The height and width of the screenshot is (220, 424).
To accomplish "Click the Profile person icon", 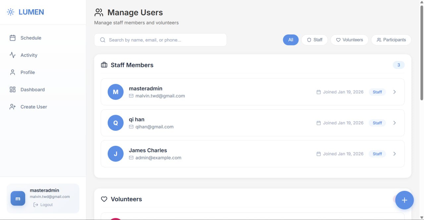I will [13, 72].
